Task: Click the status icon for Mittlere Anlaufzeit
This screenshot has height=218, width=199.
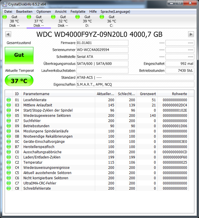Action: [x=9, y=105]
